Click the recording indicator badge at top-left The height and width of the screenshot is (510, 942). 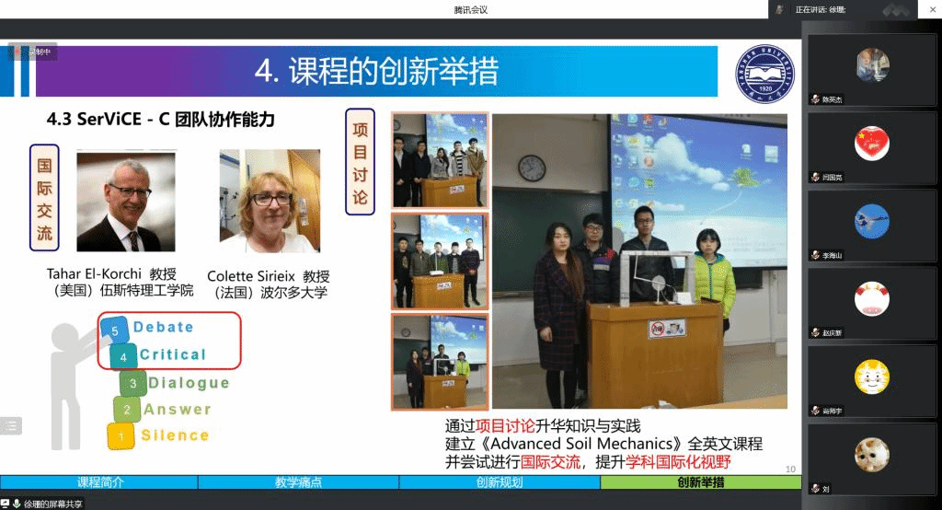click(x=31, y=52)
